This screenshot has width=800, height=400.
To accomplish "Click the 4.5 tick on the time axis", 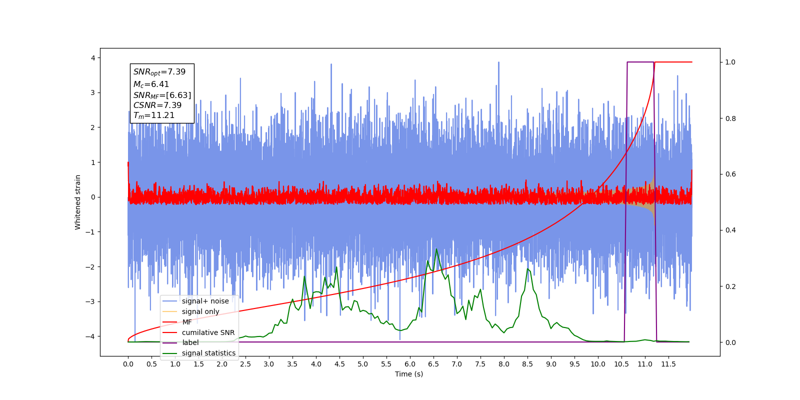I will (339, 364).
